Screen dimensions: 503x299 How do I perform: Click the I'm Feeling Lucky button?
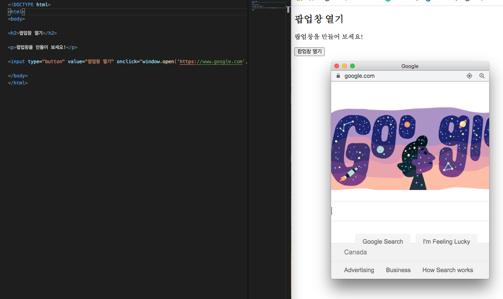click(x=446, y=239)
